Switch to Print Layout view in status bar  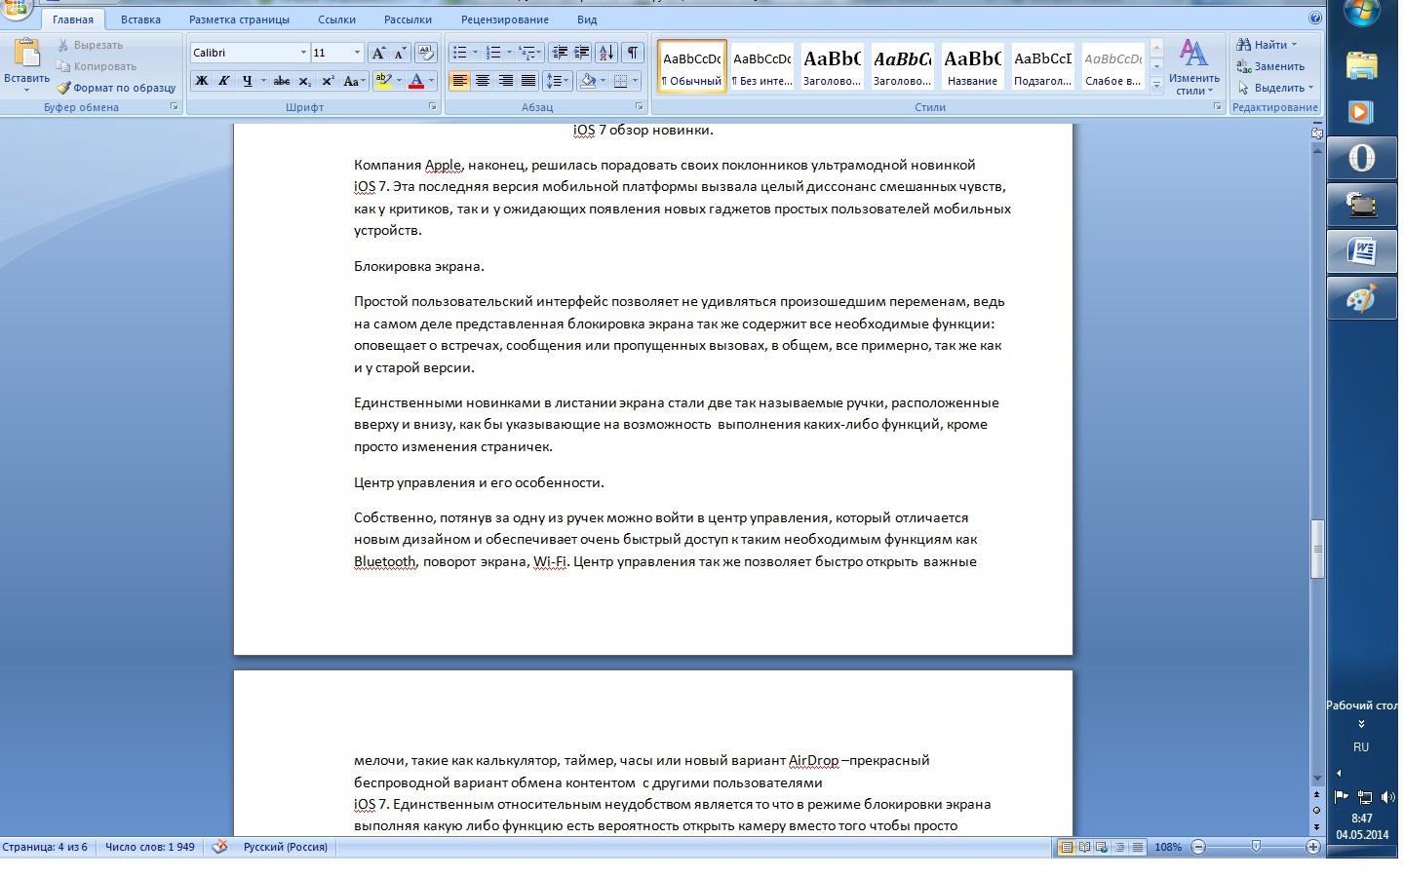[x=1067, y=847]
